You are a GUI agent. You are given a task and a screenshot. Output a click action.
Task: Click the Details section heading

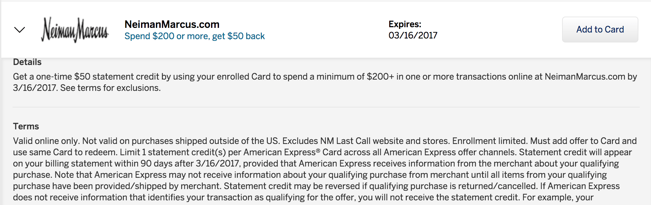pos(27,62)
